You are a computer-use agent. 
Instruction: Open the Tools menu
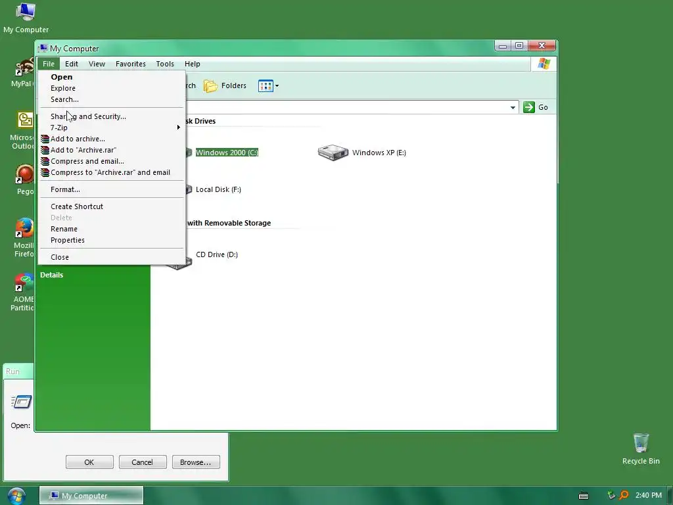point(165,64)
